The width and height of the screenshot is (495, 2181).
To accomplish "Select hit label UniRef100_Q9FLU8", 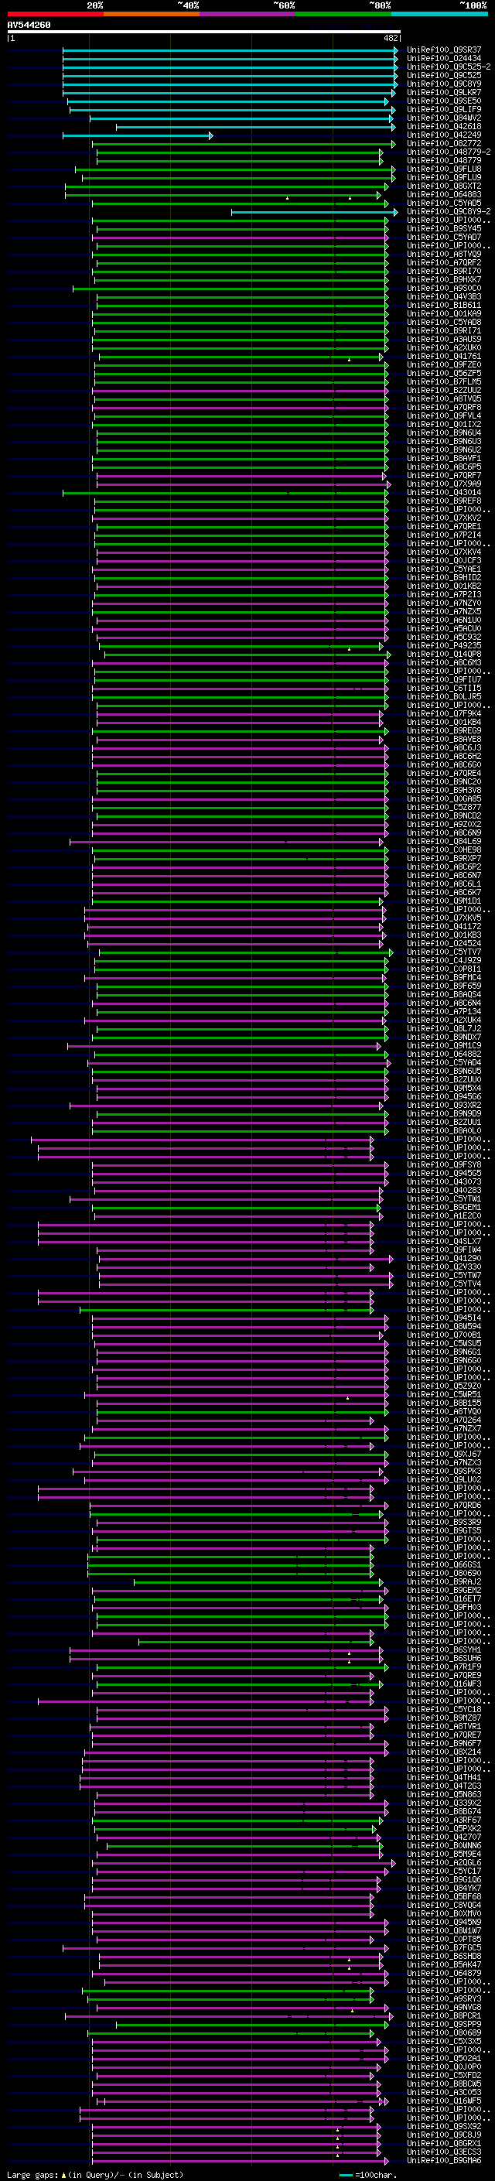I will click(x=444, y=169).
